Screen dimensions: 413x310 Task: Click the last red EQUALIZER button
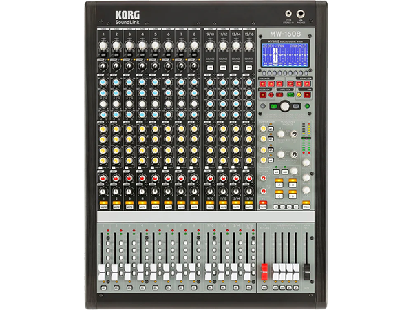click(307, 84)
